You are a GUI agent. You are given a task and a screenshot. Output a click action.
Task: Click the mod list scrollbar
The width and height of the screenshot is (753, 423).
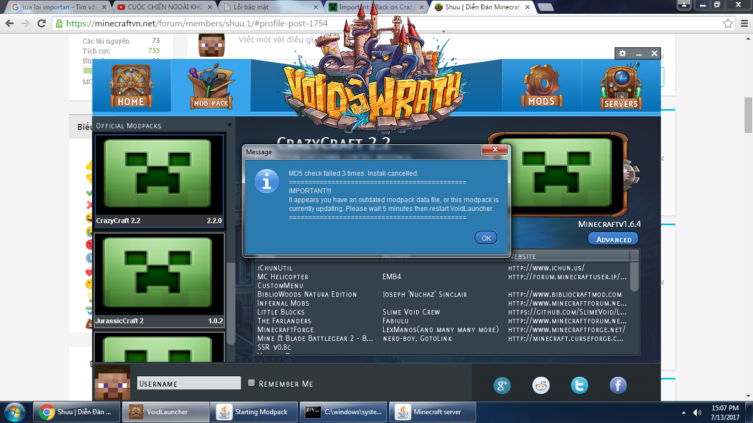(x=634, y=276)
